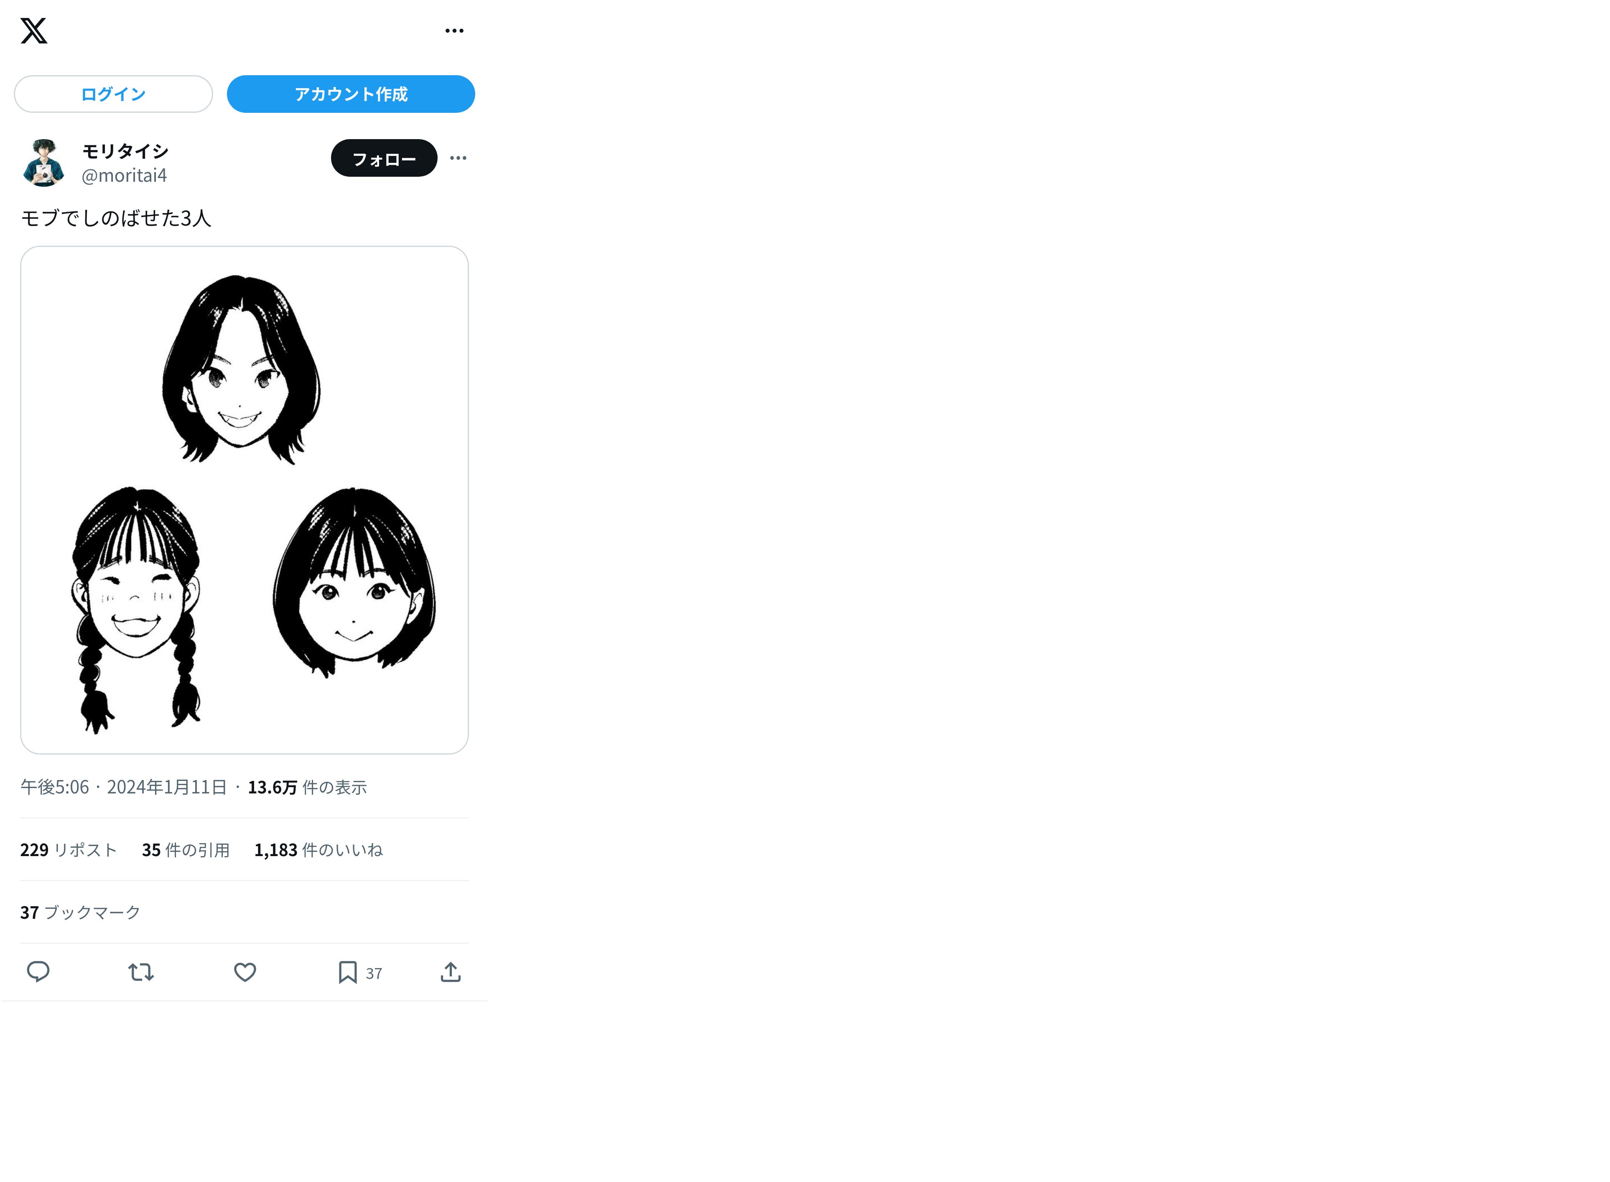Click the モリタイシ display name
The width and height of the screenshot is (1610, 1182).
pyautogui.click(x=125, y=151)
